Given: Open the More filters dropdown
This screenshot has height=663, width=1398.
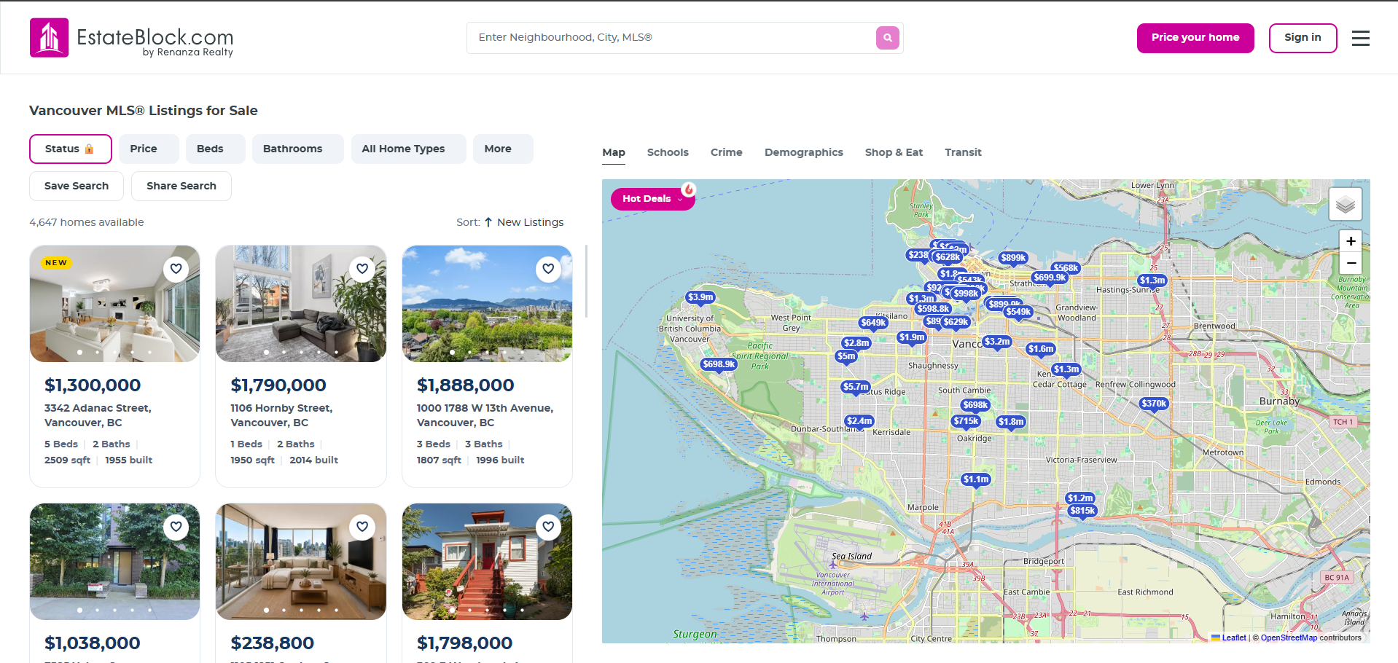Looking at the screenshot, I should 503,149.
